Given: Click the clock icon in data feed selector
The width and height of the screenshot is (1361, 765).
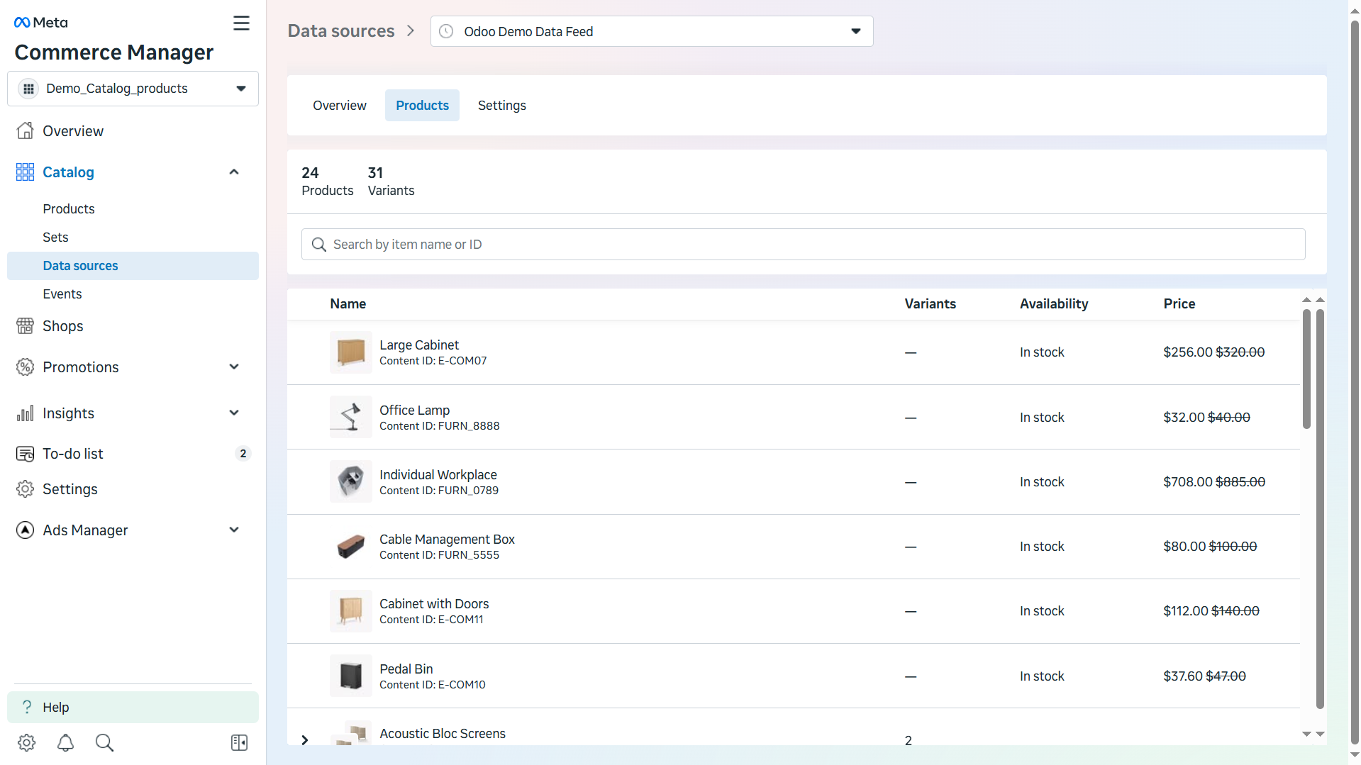Looking at the screenshot, I should pos(446,31).
